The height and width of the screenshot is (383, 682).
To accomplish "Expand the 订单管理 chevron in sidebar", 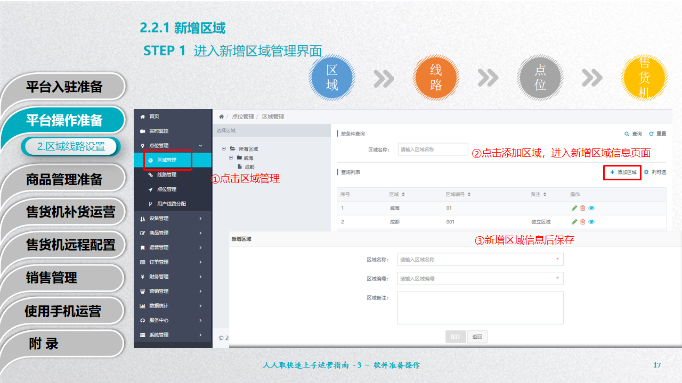I will [x=200, y=262].
